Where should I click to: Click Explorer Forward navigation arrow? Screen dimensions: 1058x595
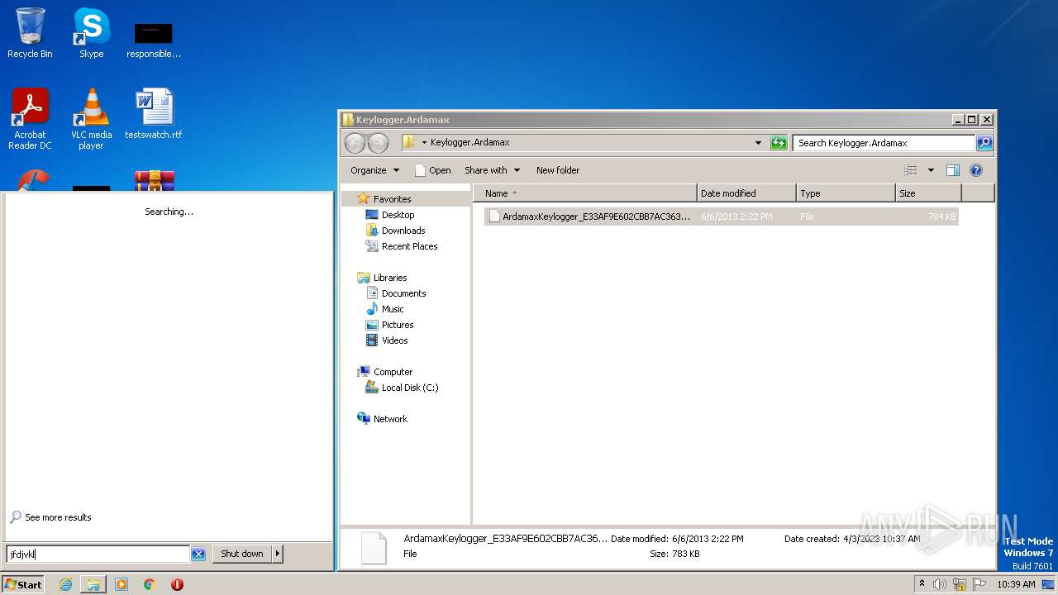[378, 143]
